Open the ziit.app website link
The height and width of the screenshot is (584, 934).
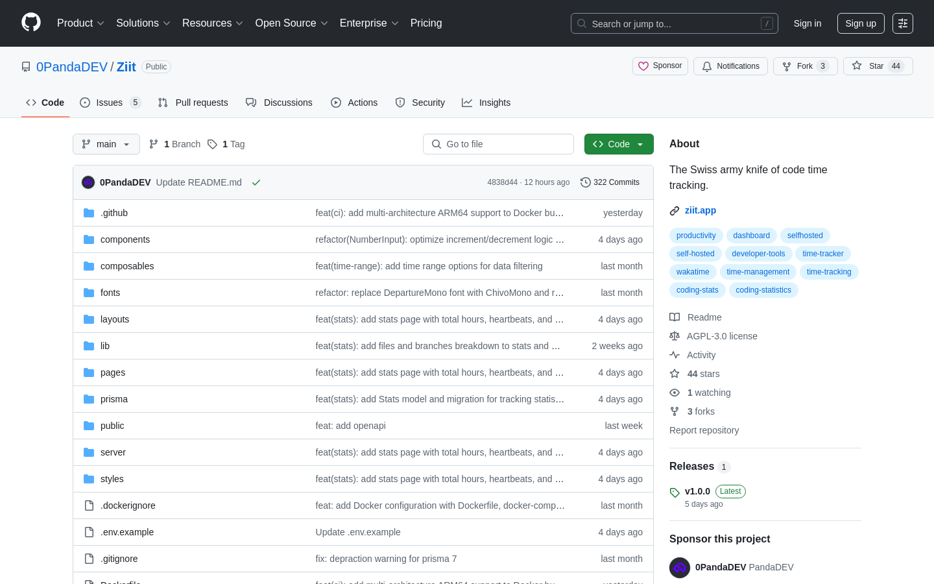700,210
